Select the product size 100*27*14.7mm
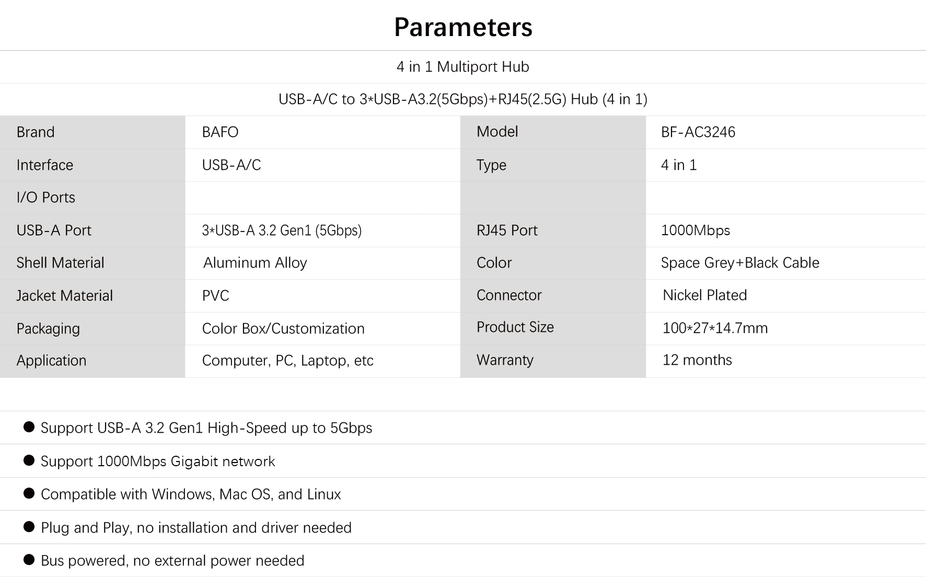This screenshot has height=577, width=926. pyautogui.click(x=715, y=328)
